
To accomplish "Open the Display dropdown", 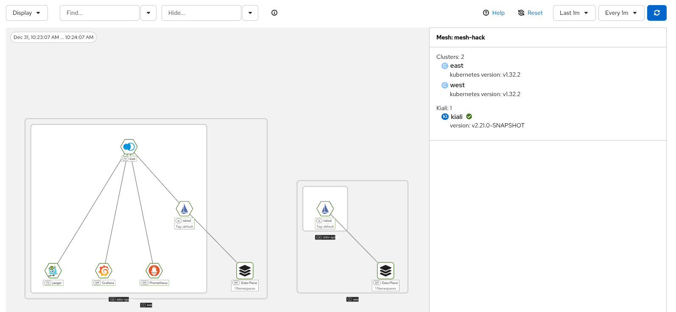I will click(27, 13).
